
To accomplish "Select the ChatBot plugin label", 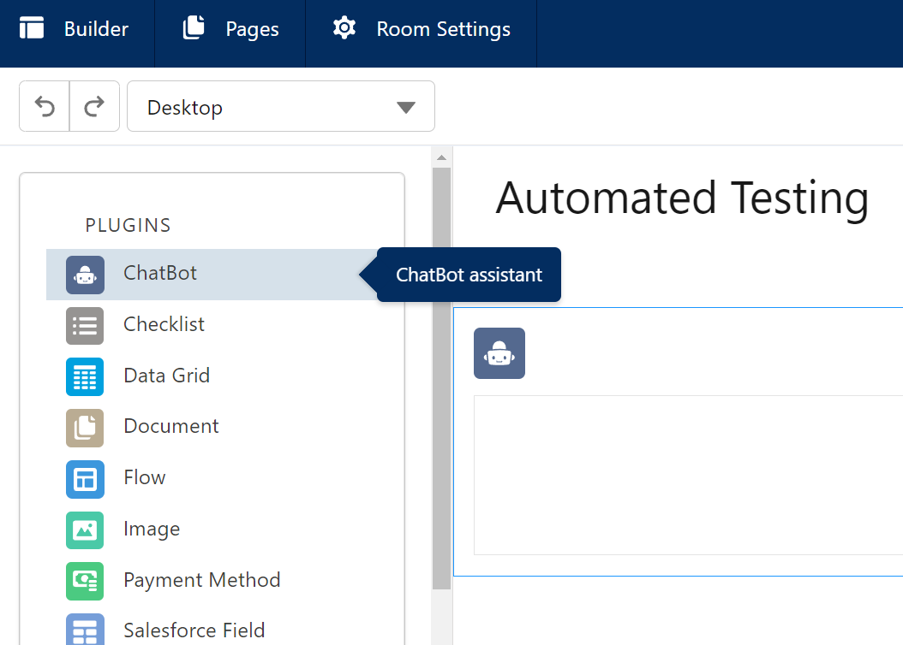I will point(160,273).
